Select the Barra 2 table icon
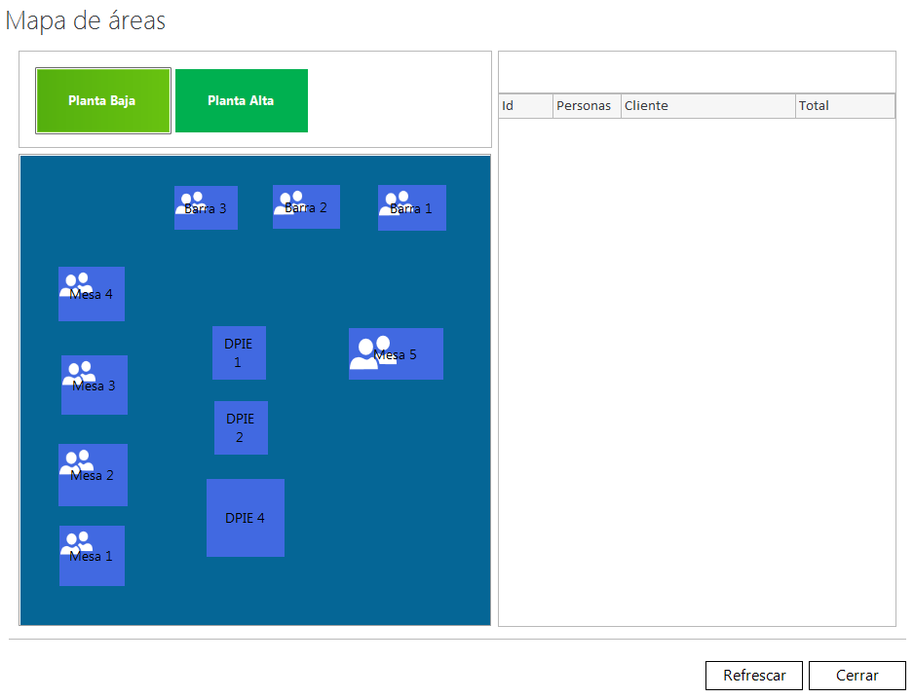This screenshot has width=914, height=698. pyautogui.click(x=306, y=206)
